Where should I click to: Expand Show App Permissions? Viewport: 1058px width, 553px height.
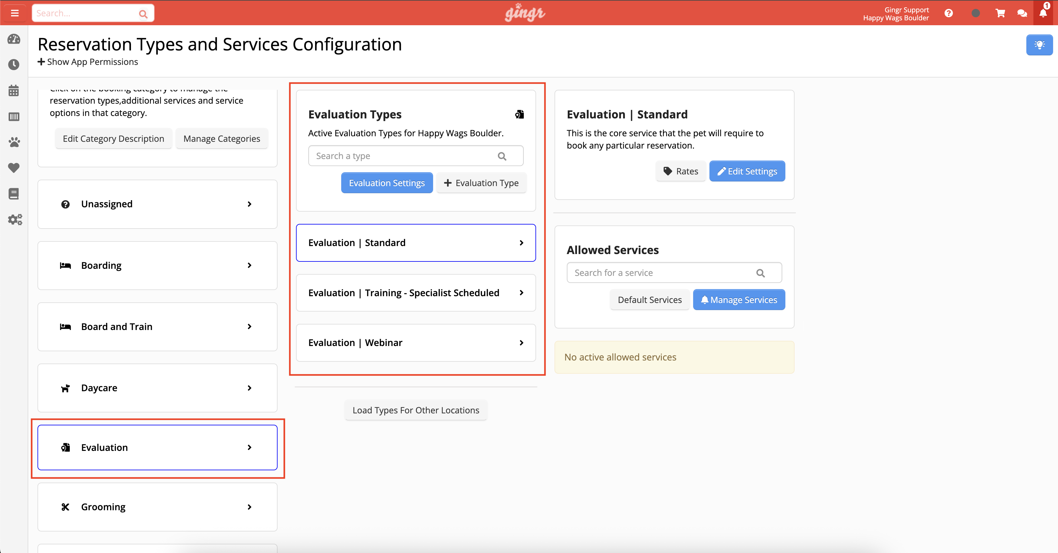click(x=88, y=62)
